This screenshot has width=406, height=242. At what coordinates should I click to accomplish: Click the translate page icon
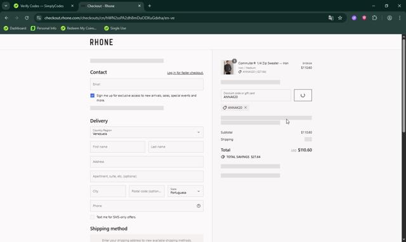[x=331, y=18]
